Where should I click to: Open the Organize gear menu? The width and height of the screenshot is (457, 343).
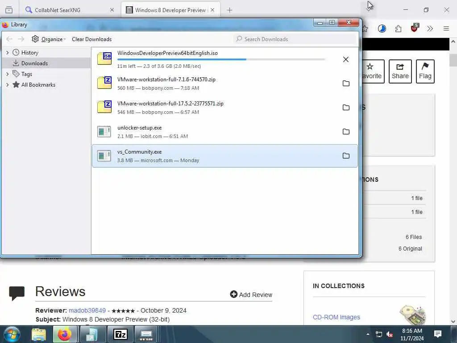pos(49,39)
